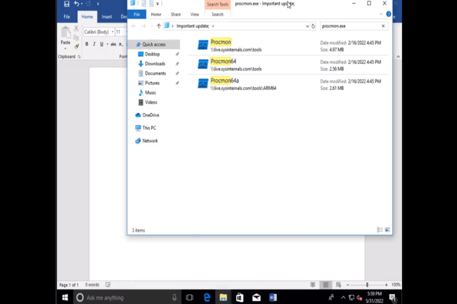
Task: Open Task View on the taskbar
Action: point(189,297)
